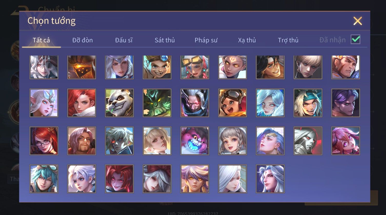Pick the green tree monster hero
386x215 pixels.
(157, 103)
